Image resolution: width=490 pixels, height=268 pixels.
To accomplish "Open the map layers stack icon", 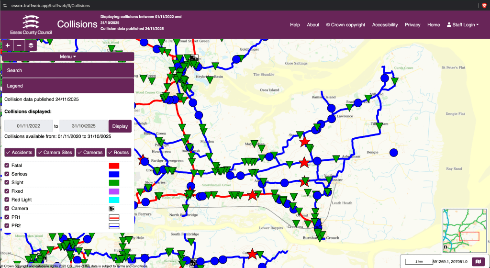I will point(31,45).
